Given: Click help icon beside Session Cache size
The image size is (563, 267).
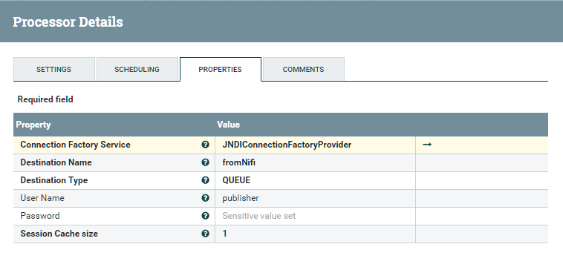Looking at the screenshot, I should pos(206,234).
